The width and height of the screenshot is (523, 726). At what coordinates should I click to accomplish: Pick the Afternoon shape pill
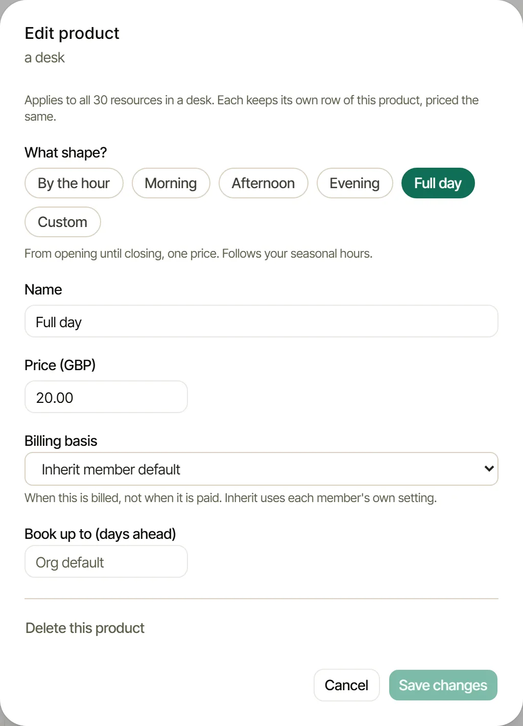[264, 183]
